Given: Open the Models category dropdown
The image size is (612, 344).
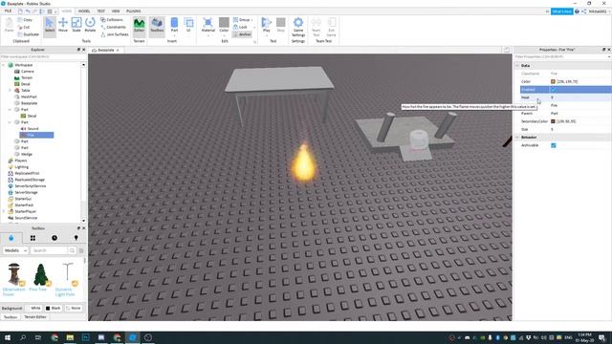Looking at the screenshot, I should 15,250.
